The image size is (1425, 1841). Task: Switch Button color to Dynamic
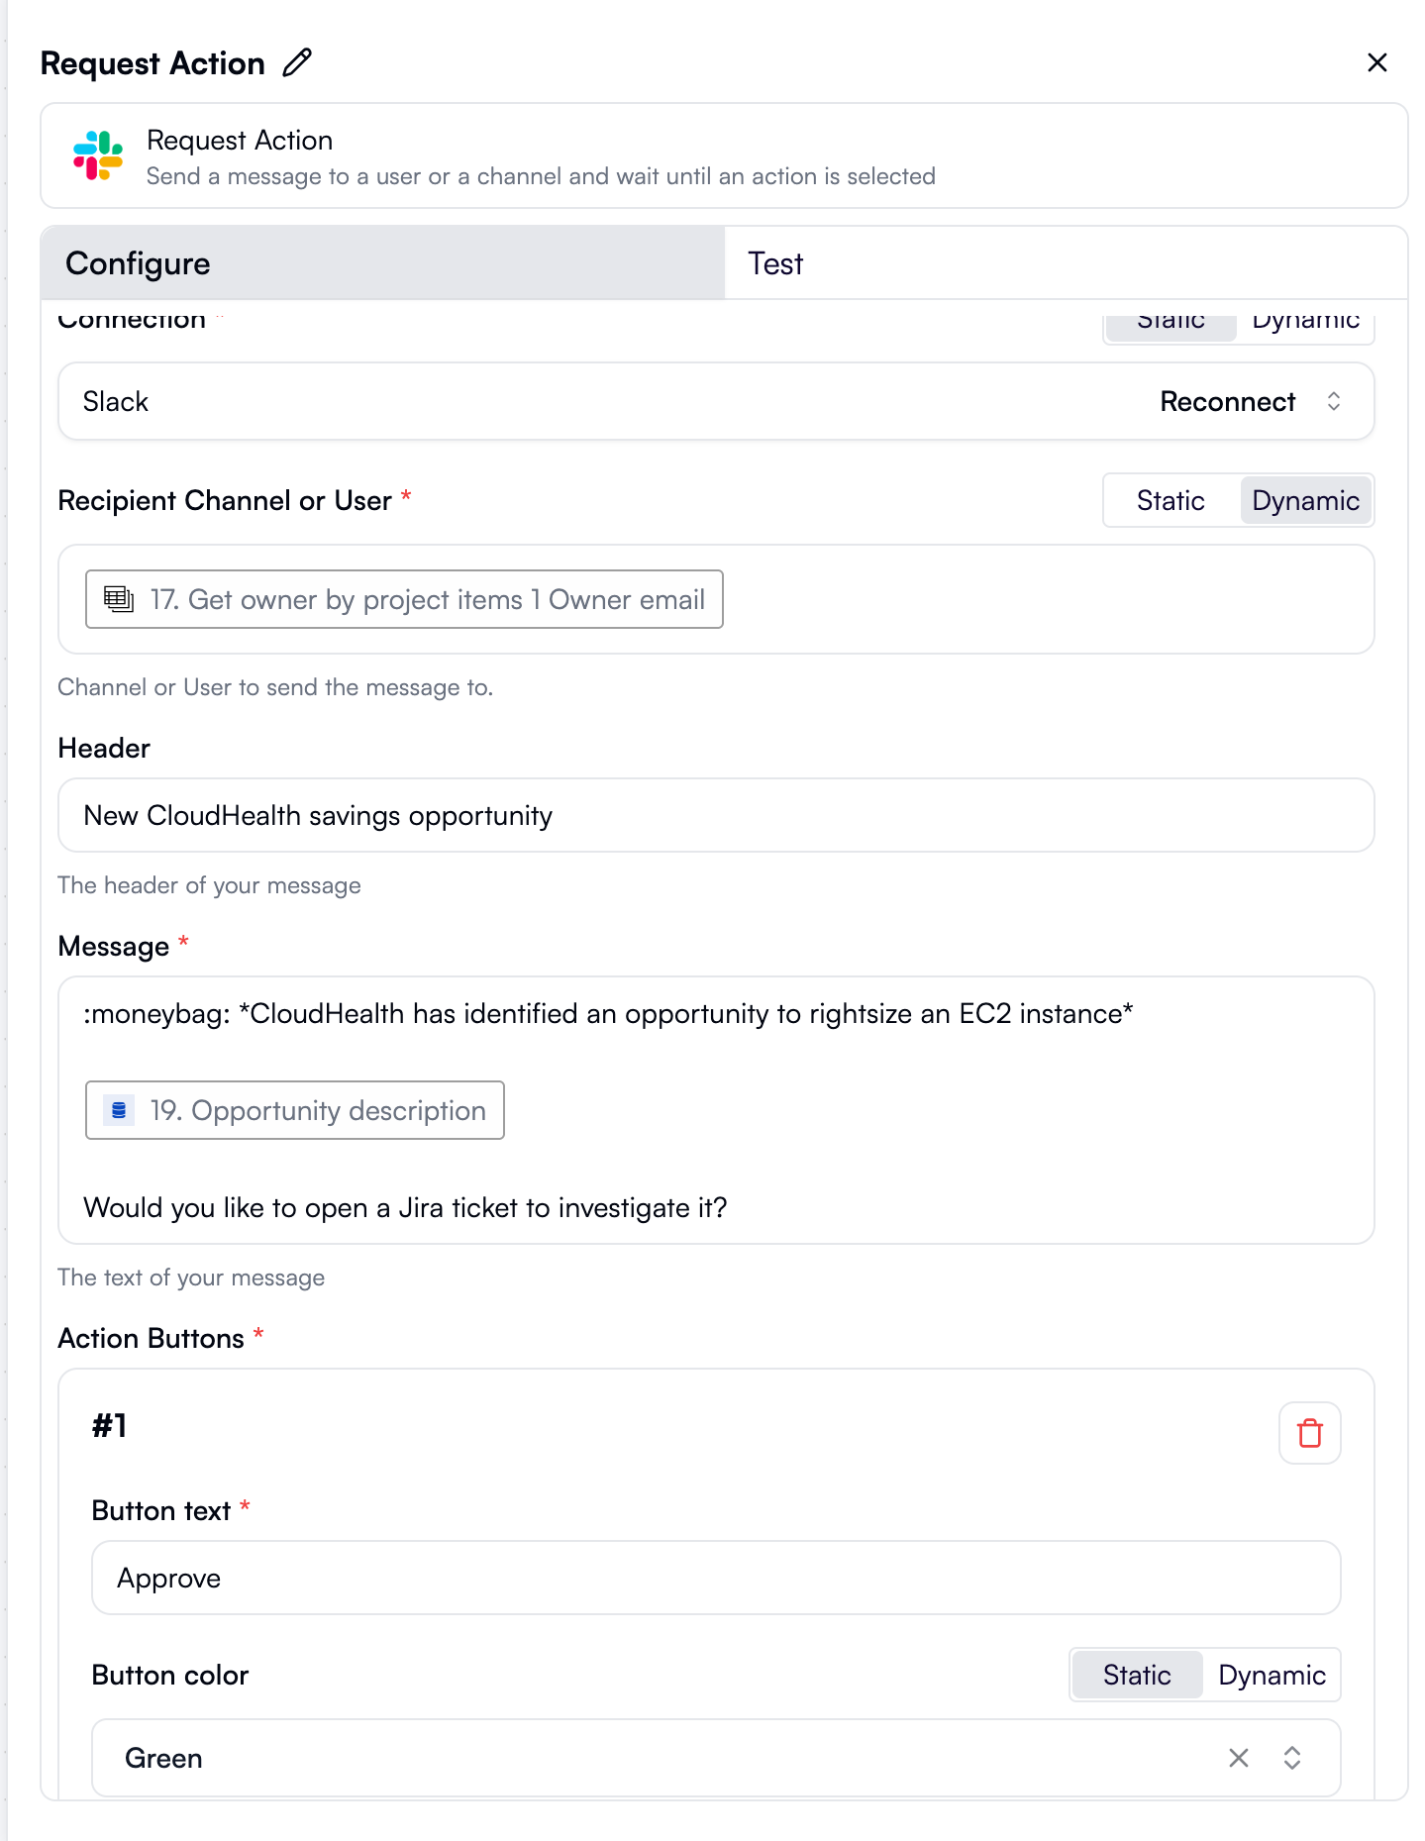click(x=1272, y=1675)
